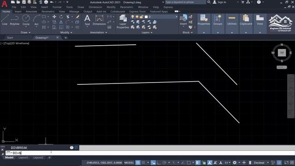The height and width of the screenshot is (166, 295).
Task: Select the Text annotation tool
Action: (x=87, y=20)
